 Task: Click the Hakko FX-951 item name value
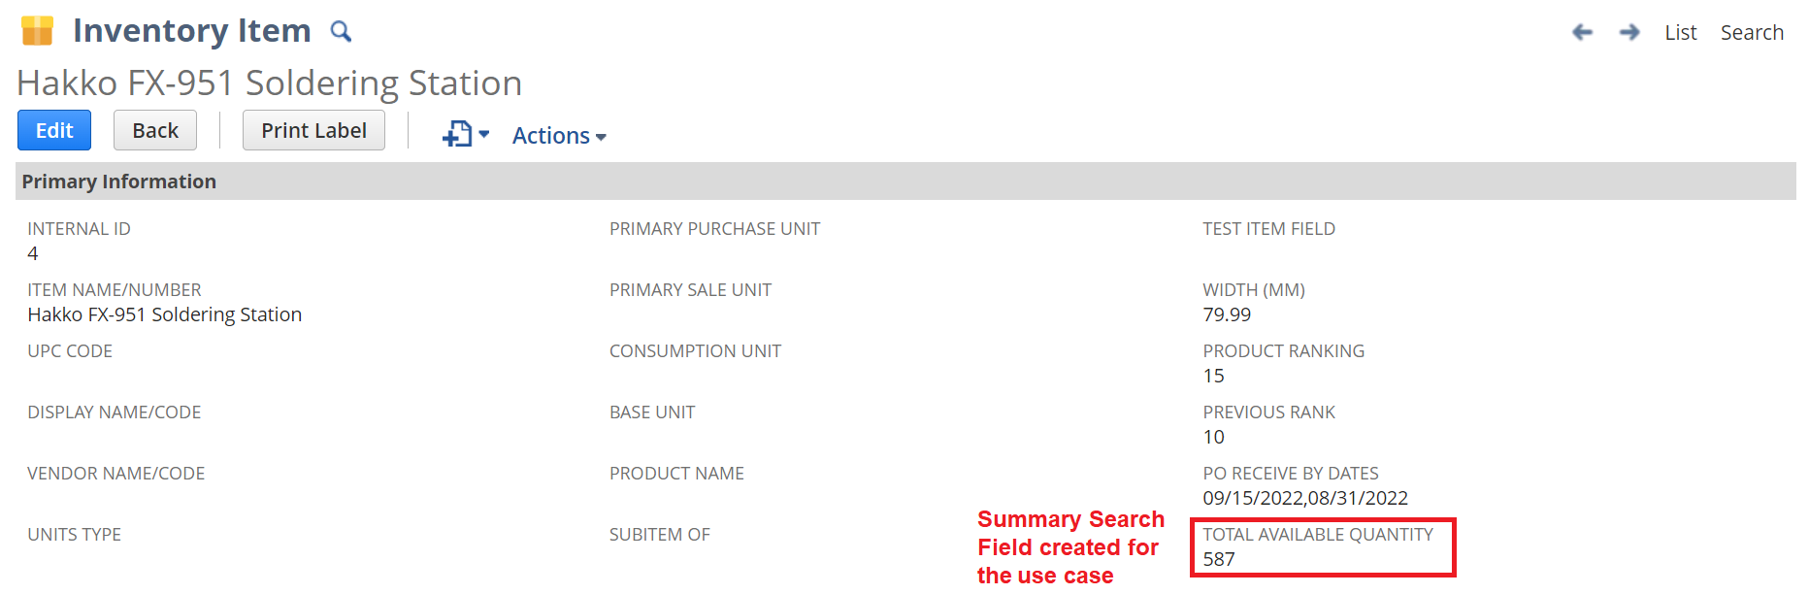coord(165,314)
